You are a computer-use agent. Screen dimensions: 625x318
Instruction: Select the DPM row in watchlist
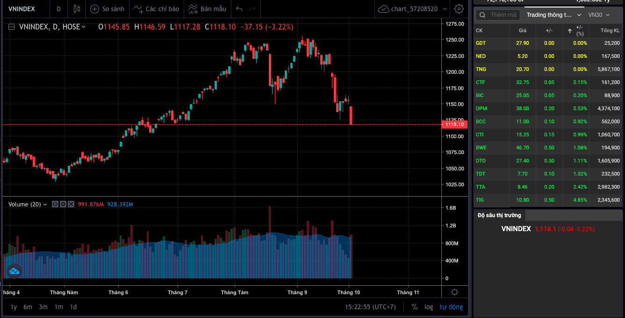click(x=548, y=108)
